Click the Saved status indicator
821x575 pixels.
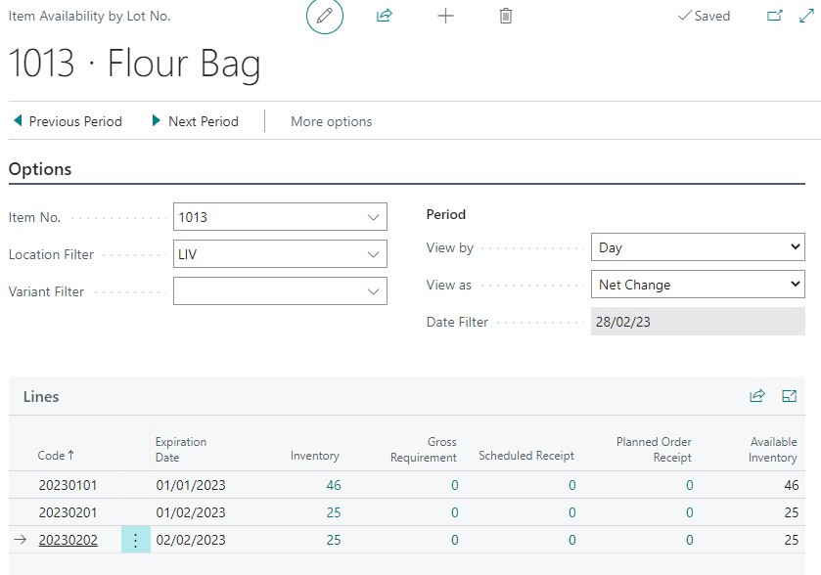pyautogui.click(x=705, y=16)
